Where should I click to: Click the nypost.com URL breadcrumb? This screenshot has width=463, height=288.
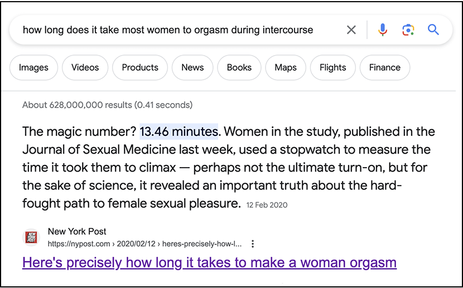144,244
